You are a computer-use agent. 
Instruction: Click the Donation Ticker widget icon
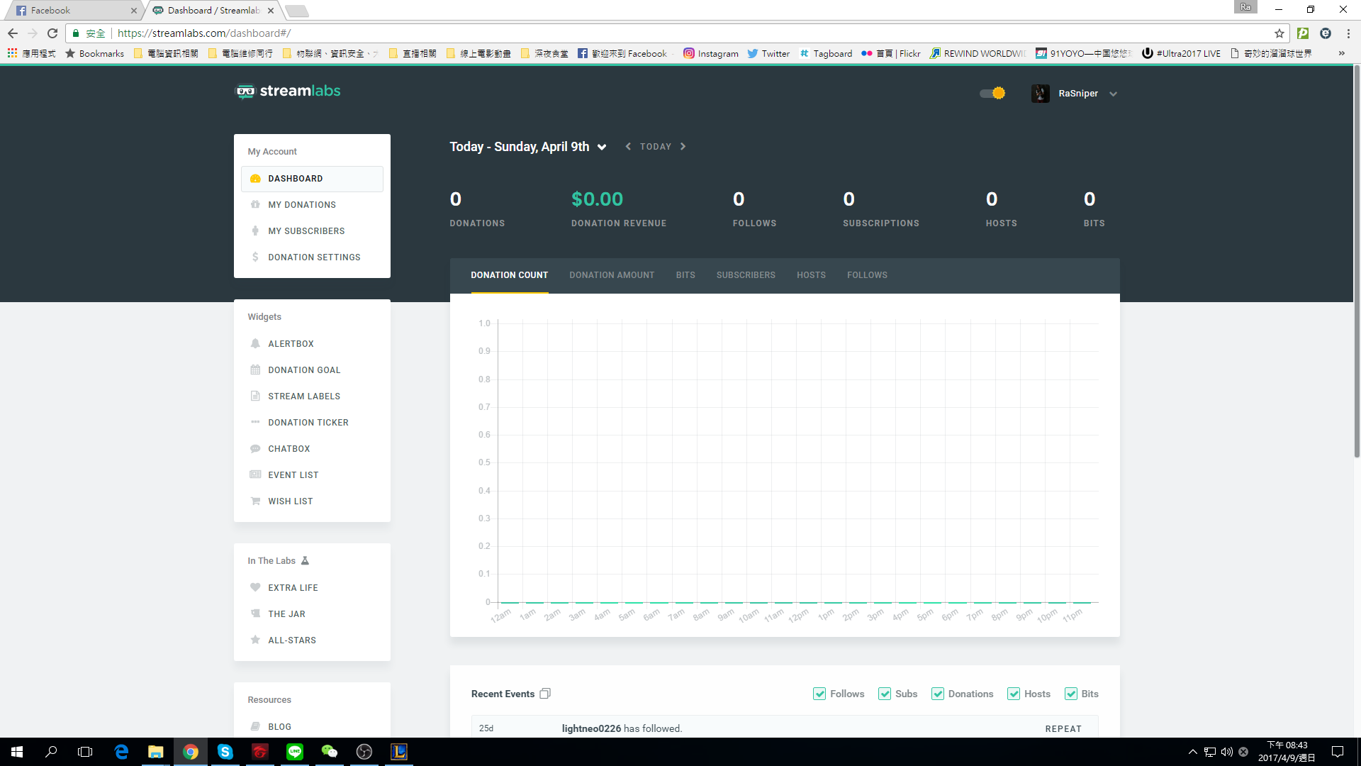[x=254, y=422]
